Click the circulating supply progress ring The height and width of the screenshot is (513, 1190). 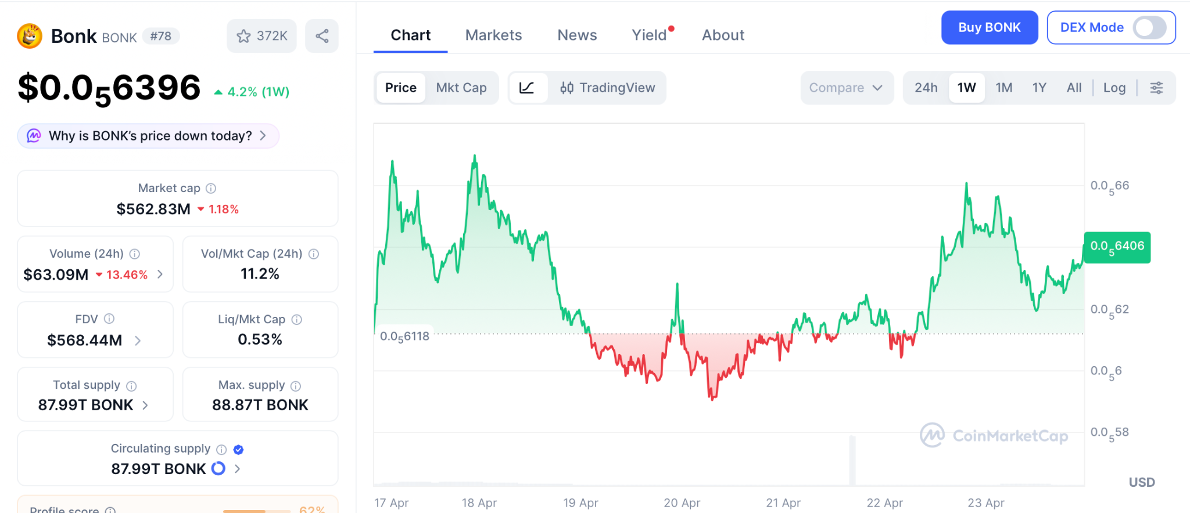click(x=218, y=468)
